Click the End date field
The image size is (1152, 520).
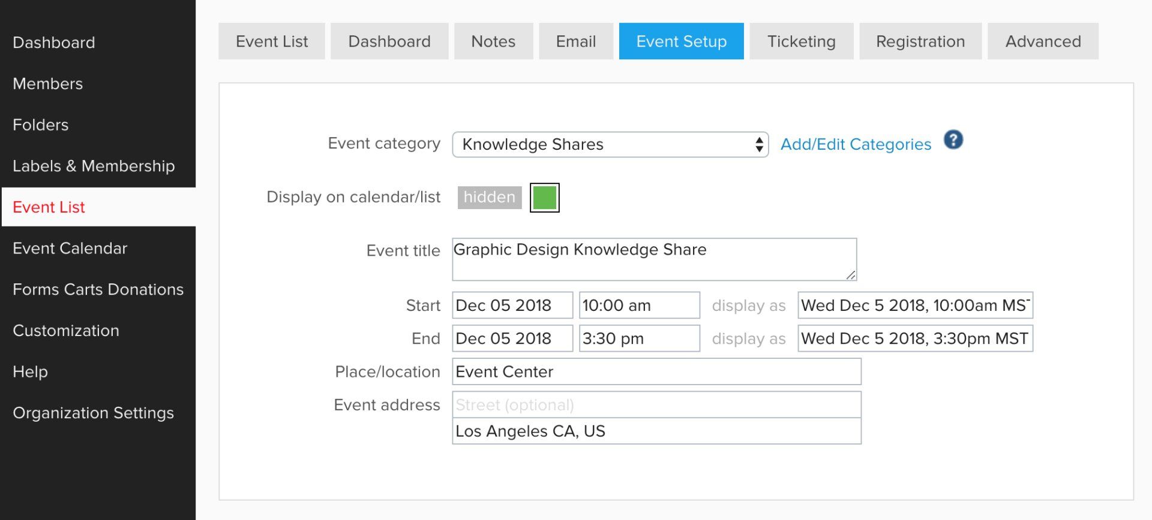tap(512, 338)
